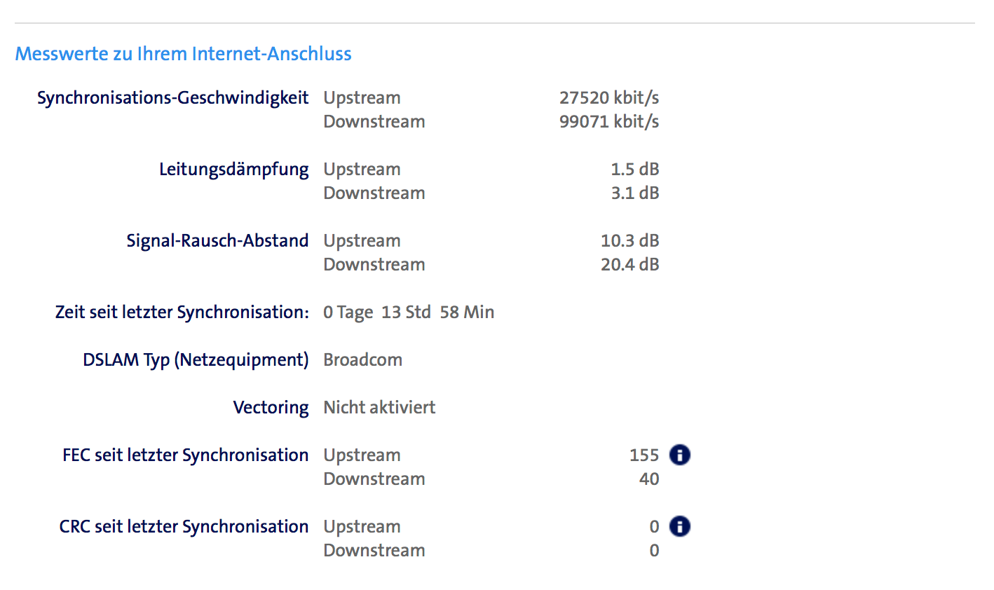The height and width of the screenshot is (590, 994).
Task: Click the 1.5 dB attenuation value
Action: 634,169
